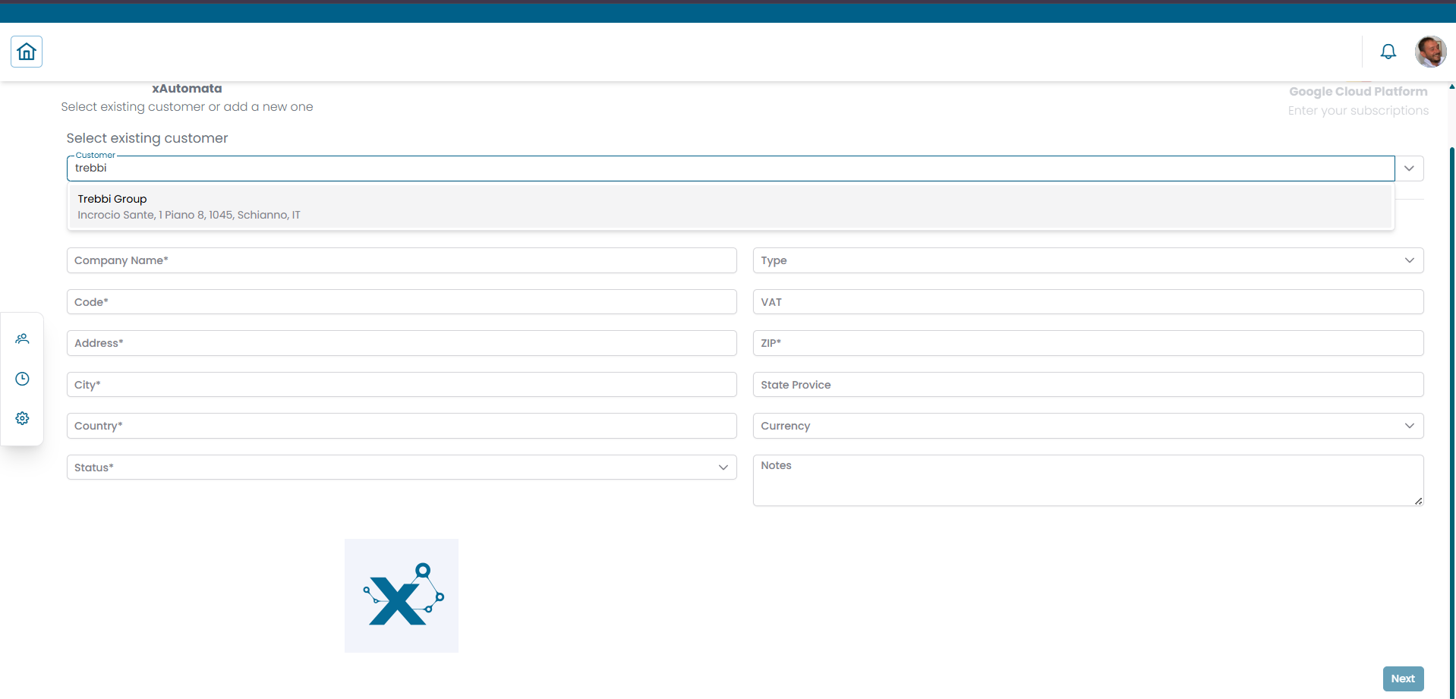The image size is (1456, 699).
Task: Open the Status dropdown
Action: (x=723, y=468)
